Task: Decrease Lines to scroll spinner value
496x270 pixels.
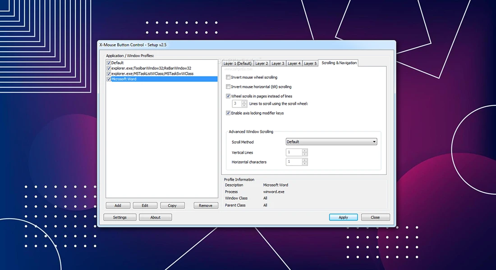Action: 244,105
